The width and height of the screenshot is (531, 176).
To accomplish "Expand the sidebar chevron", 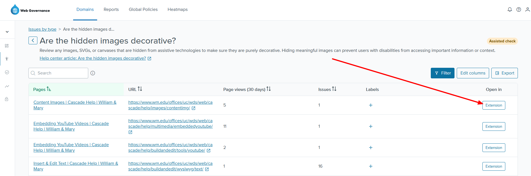I will click(7, 32).
